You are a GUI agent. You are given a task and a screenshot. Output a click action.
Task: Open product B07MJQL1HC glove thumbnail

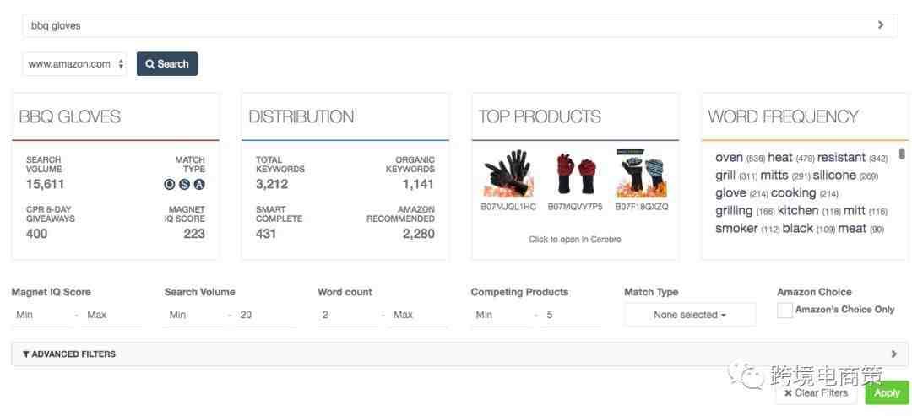(x=508, y=173)
